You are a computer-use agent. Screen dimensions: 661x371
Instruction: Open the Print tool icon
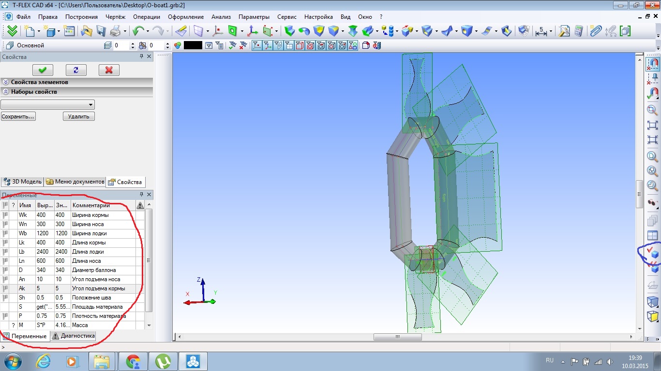pyautogui.click(x=115, y=31)
